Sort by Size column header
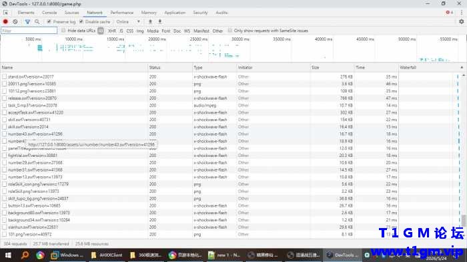 (332, 68)
